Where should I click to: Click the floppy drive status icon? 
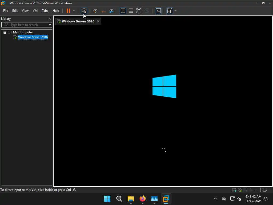tap(245, 190)
